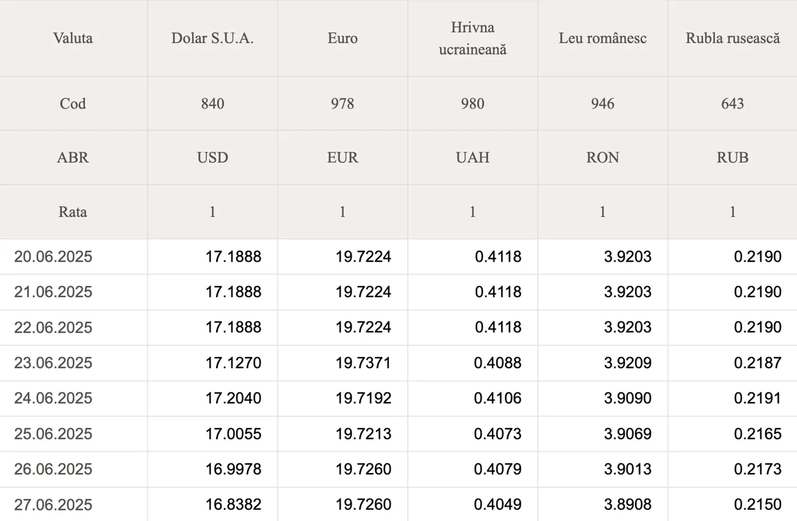Click the Valuta header cell
The width and height of the screenshot is (797, 521).
coord(73,38)
